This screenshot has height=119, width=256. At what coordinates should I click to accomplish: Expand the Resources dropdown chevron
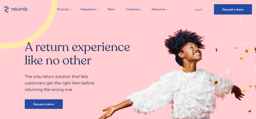click(167, 10)
